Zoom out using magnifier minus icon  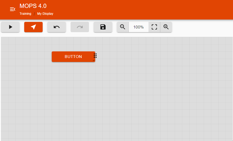[x=123, y=27]
